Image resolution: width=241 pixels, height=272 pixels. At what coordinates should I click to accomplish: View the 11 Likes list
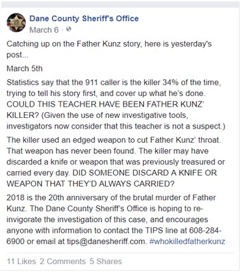(21, 261)
